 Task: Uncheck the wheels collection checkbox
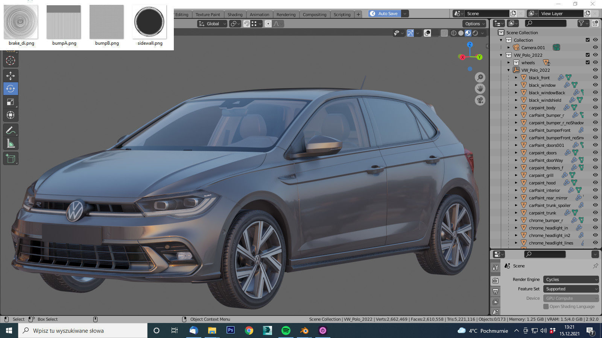[588, 62]
